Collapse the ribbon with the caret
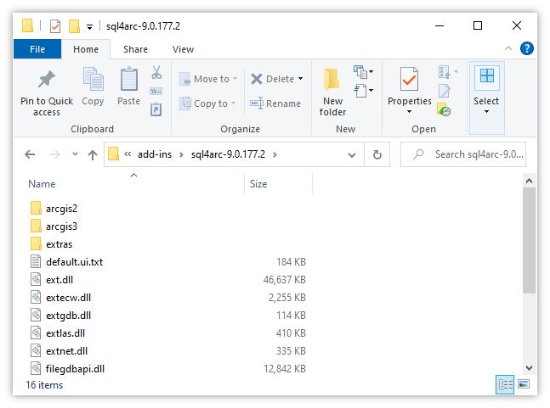Image resolution: width=550 pixels, height=408 pixels. (507, 48)
